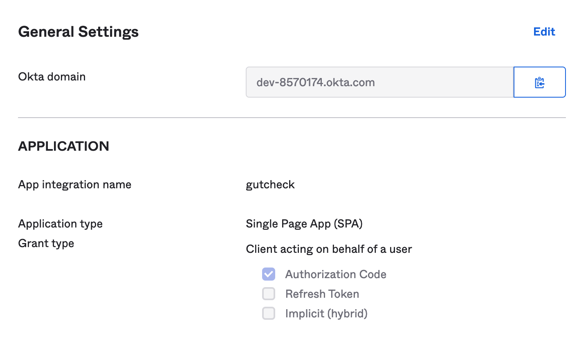Click the Okta domain label
579x339 pixels.
coord(52,76)
